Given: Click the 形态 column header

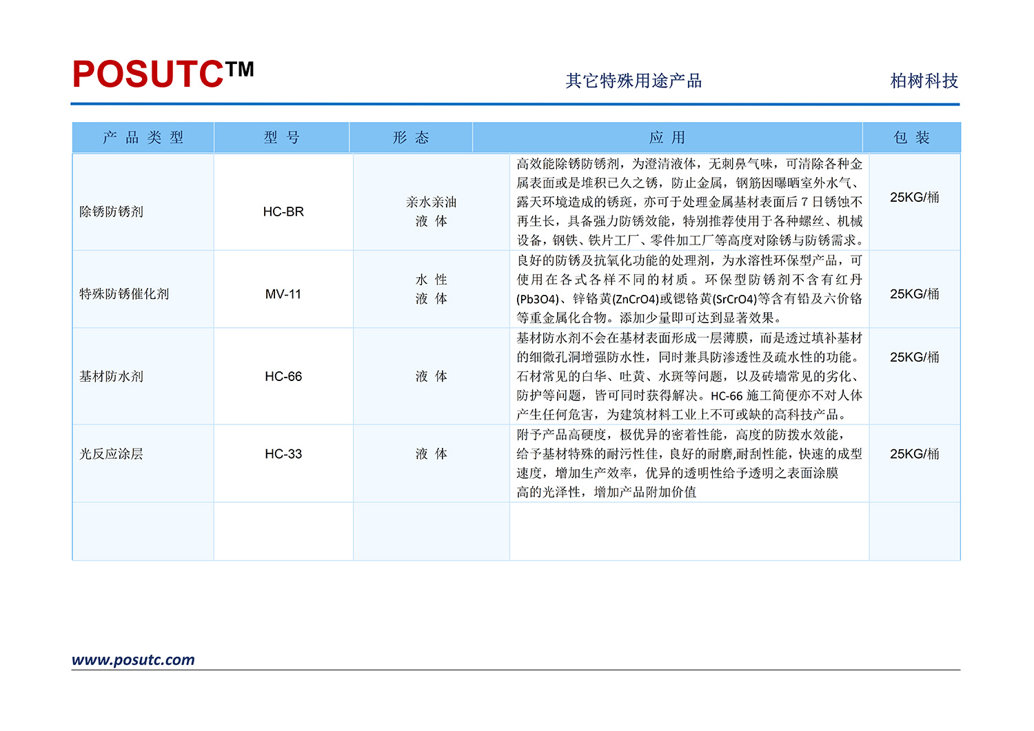Looking at the screenshot, I should (x=411, y=138).
